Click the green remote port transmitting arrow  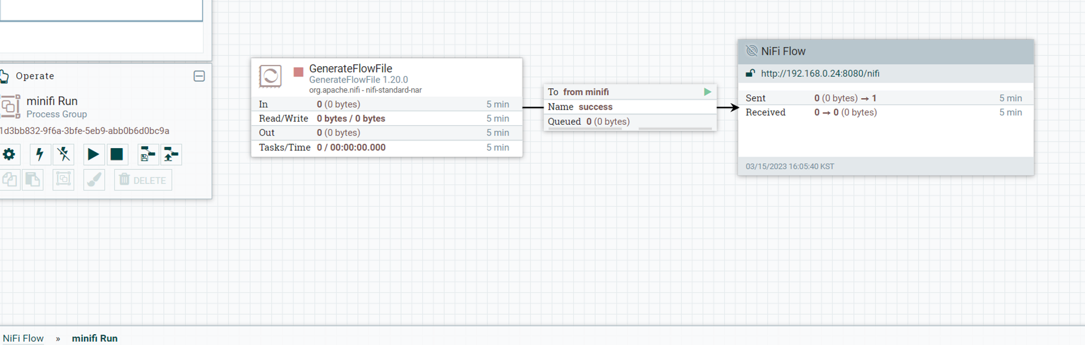(707, 92)
